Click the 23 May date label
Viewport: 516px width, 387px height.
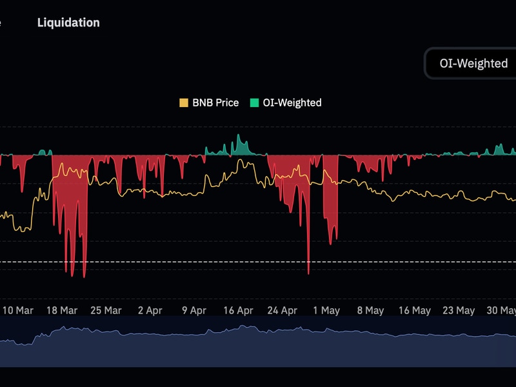tap(458, 310)
